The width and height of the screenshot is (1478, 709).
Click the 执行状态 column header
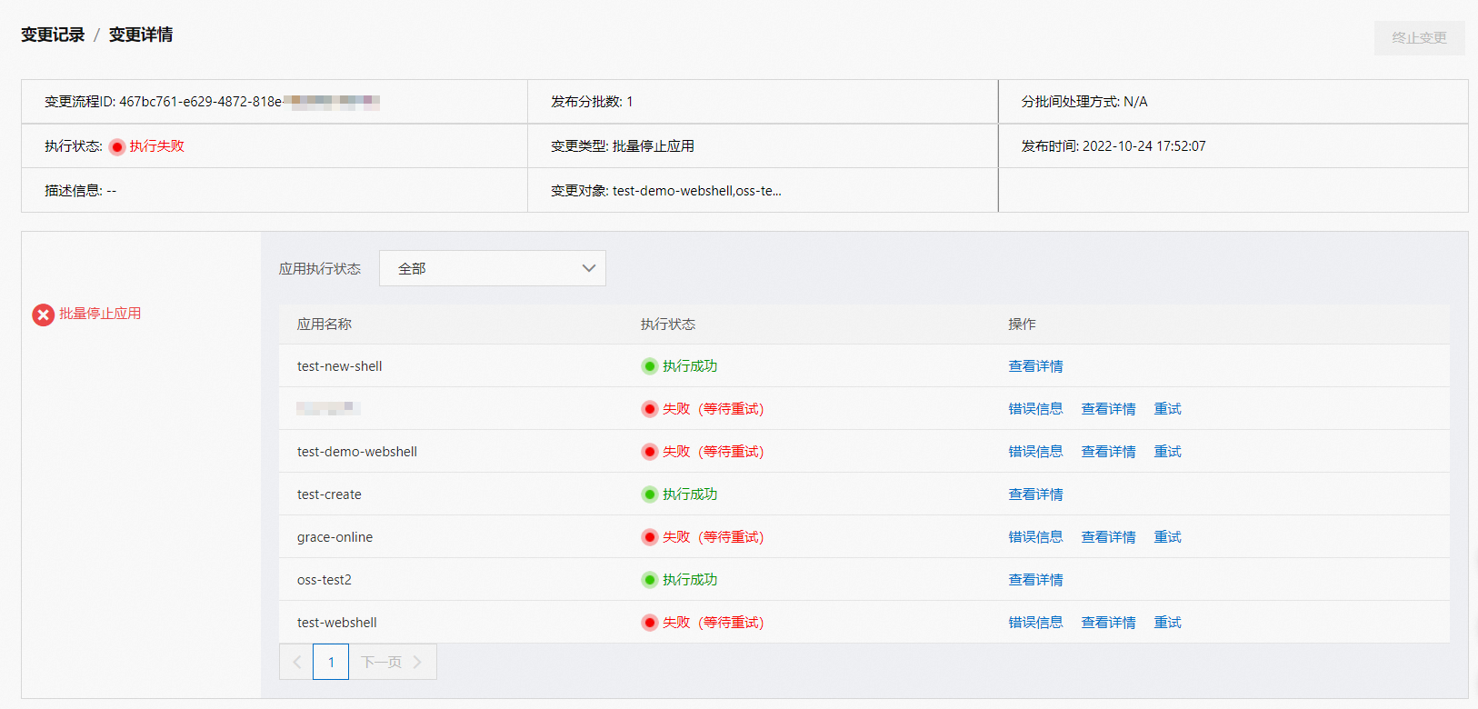(x=668, y=325)
